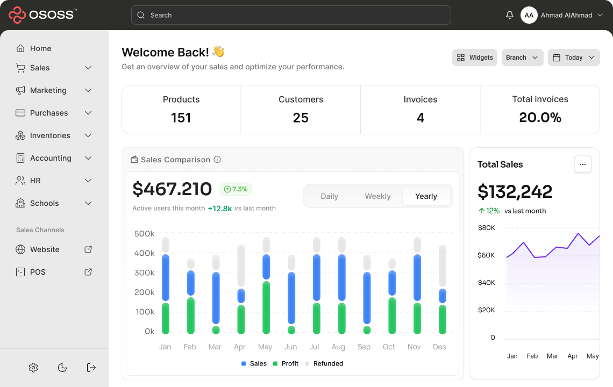Open Total Sales more options button

(583, 164)
